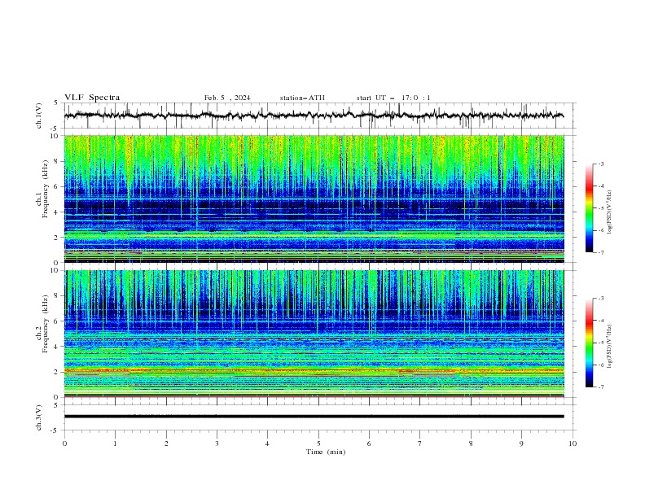Click the ch.1 voltage waveform trace
This screenshot has height=498, width=645.
pyautogui.click(x=314, y=116)
